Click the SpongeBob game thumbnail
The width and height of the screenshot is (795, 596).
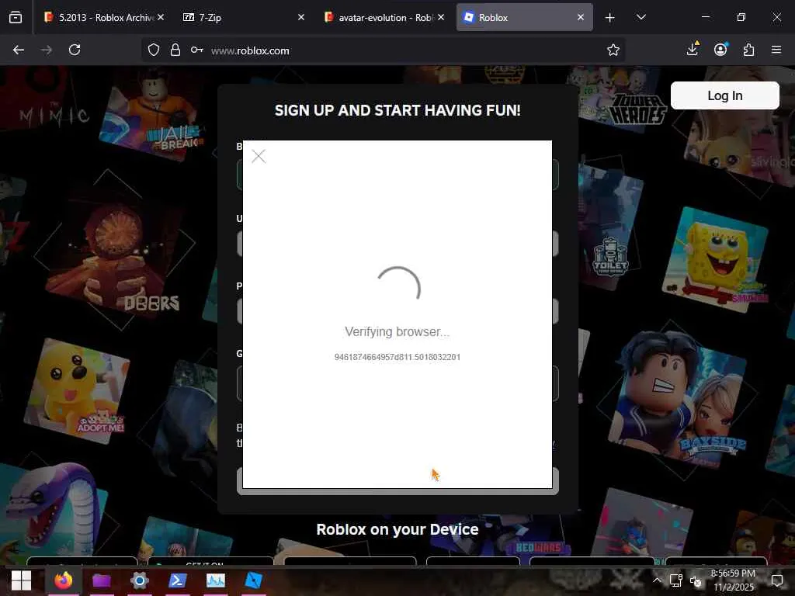click(715, 259)
